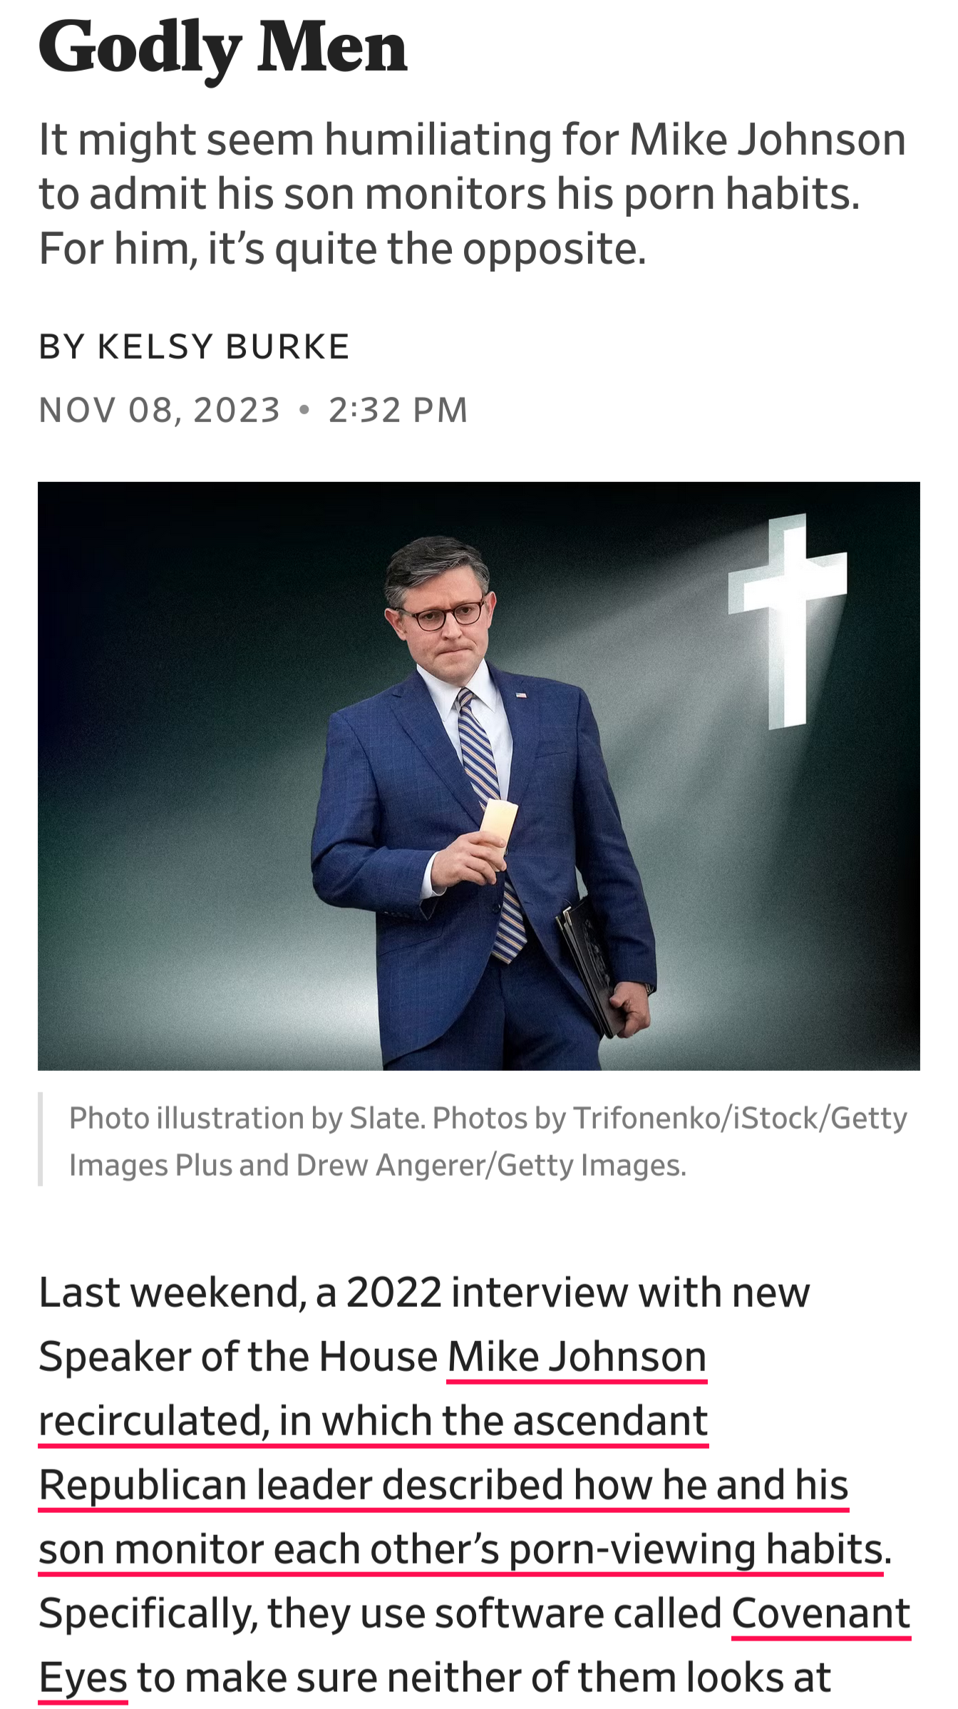Open the "Covenant" link after "software called"
Screen dimensions: 958x1709
click(x=821, y=1613)
